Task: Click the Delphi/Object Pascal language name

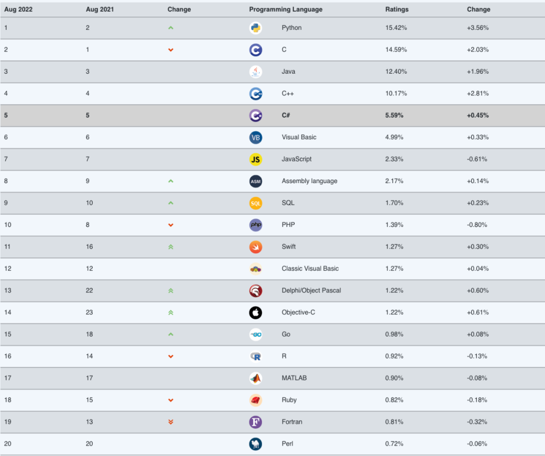Action: tap(311, 290)
